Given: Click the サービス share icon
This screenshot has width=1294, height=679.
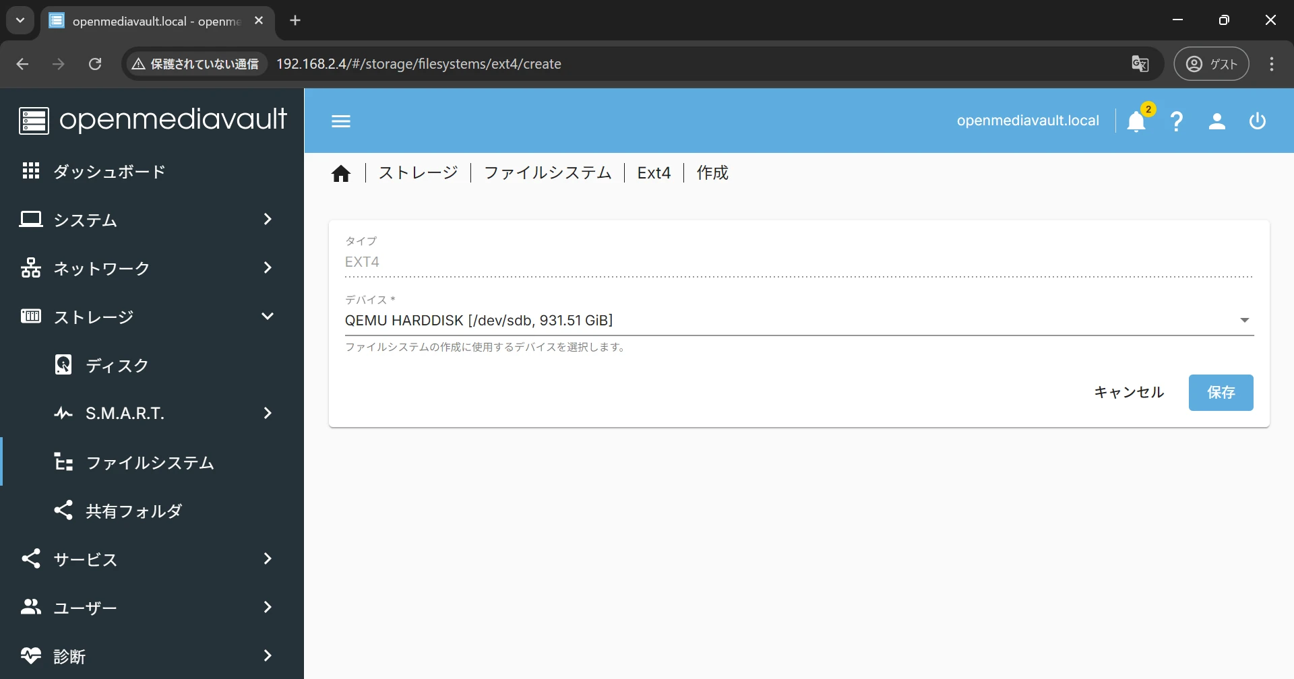Looking at the screenshot, I should coord(31,559).
